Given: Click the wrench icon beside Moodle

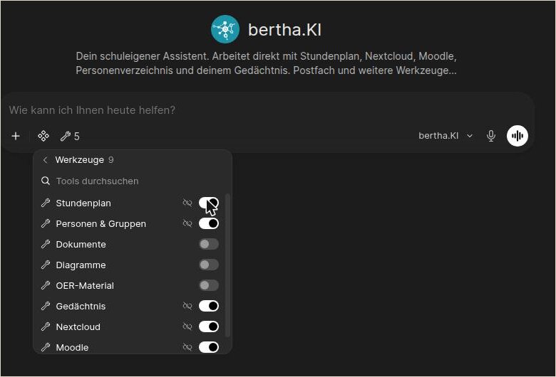Looking at the screenshot, I should 46,347.
